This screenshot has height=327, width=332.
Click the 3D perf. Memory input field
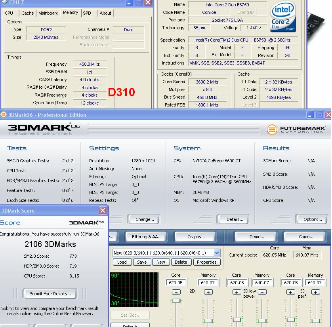(315, 283)
